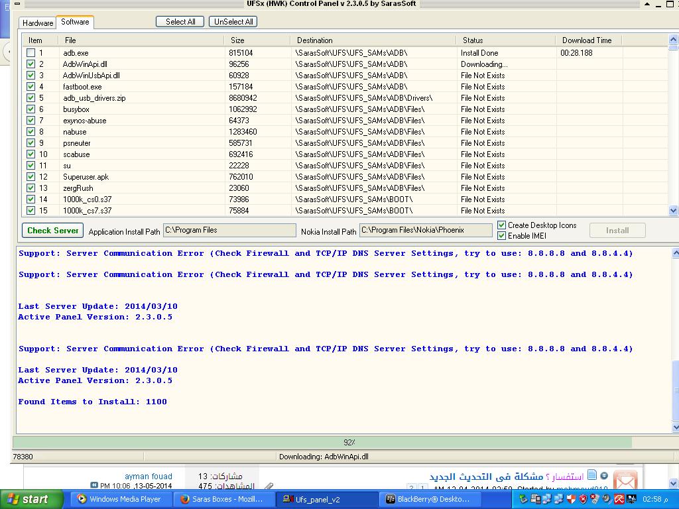
Task: Click the red shield security alert tray icon
Action: [x=583, y=499]
